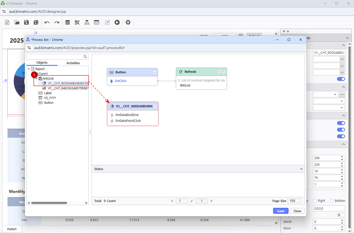The height and width of the screenshot is (233, 354).
Task: Click the search magnifier in Objects panel
Action: [85, 57]
